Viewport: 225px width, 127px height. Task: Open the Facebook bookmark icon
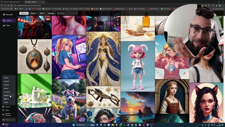(30, 9)
